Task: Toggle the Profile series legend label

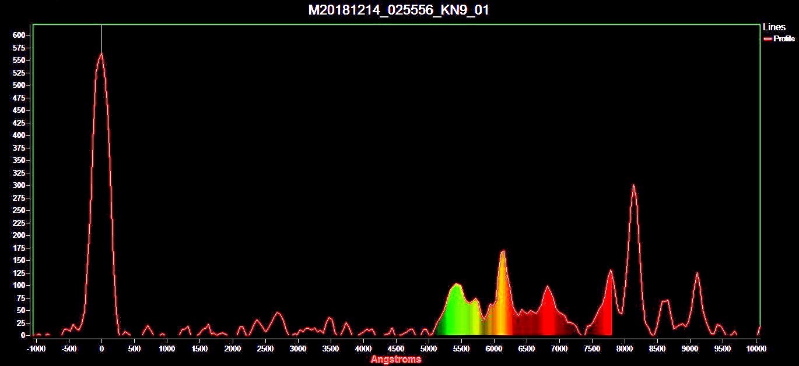Action: (x=784, y=39)
